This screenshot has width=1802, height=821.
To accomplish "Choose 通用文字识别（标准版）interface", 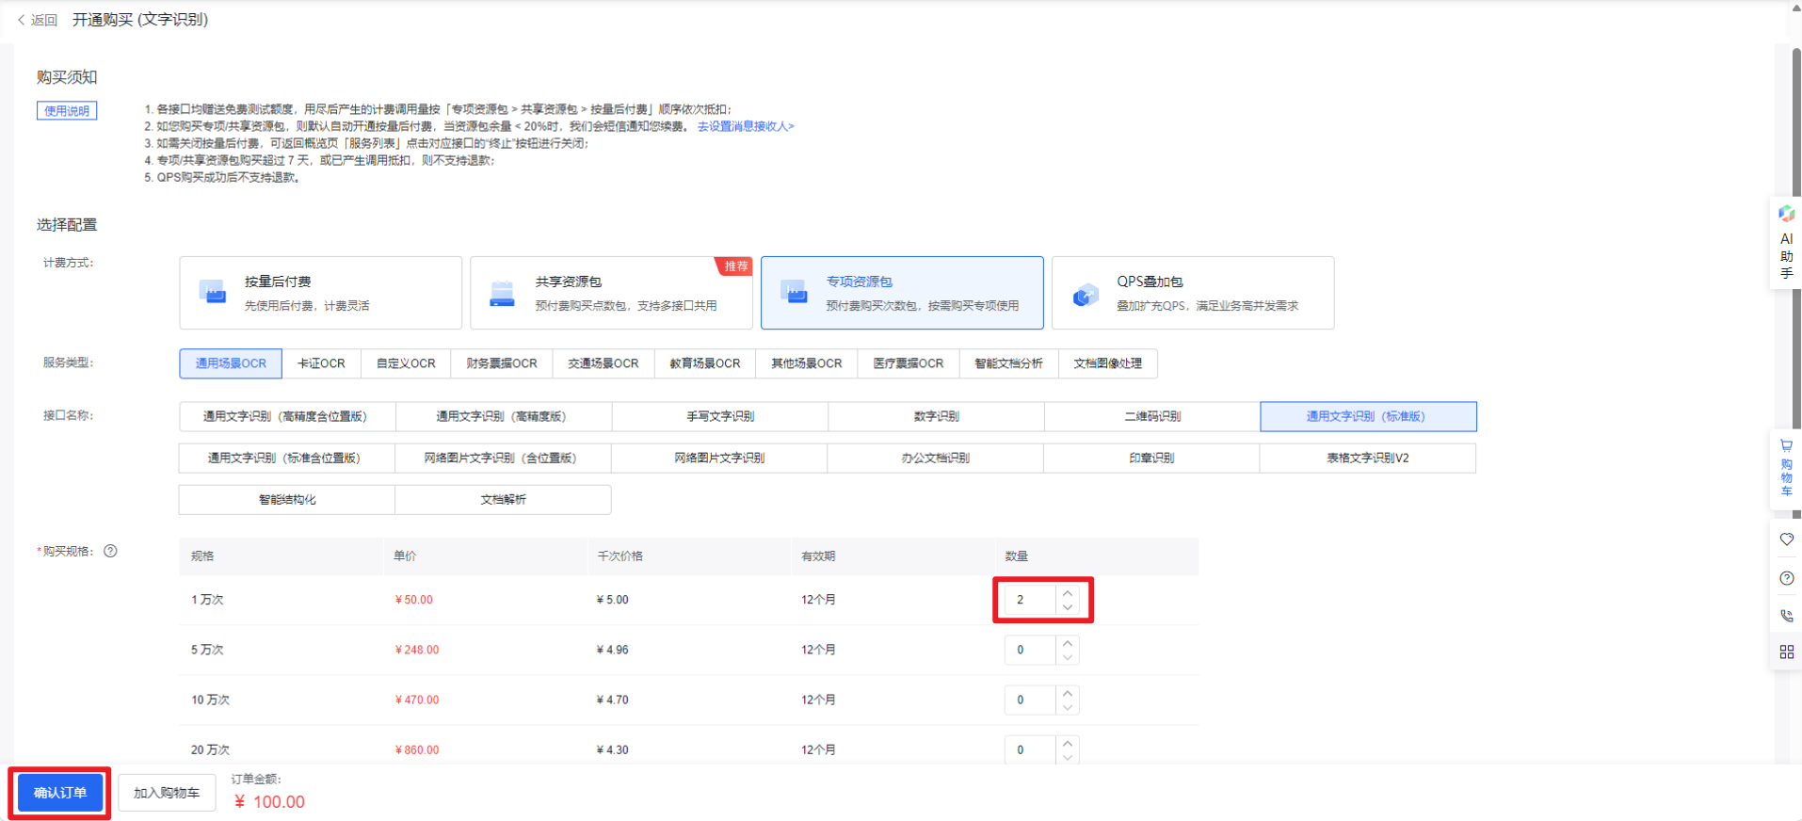I will 1368,416.
